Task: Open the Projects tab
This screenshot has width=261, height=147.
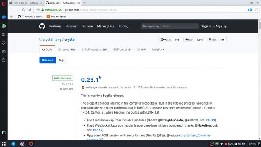Action: [x=122, y=49]
